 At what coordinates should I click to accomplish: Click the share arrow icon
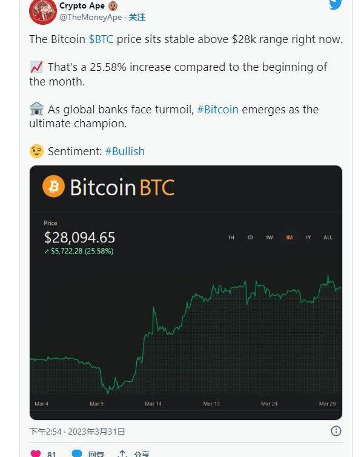click(x=122, y=453)
